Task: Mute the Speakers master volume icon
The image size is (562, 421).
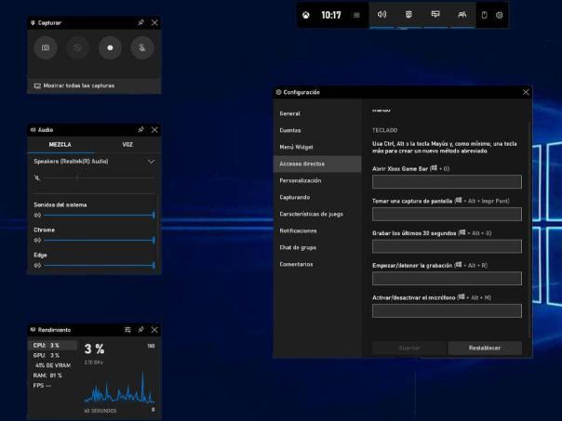Action: coord(37,177)
